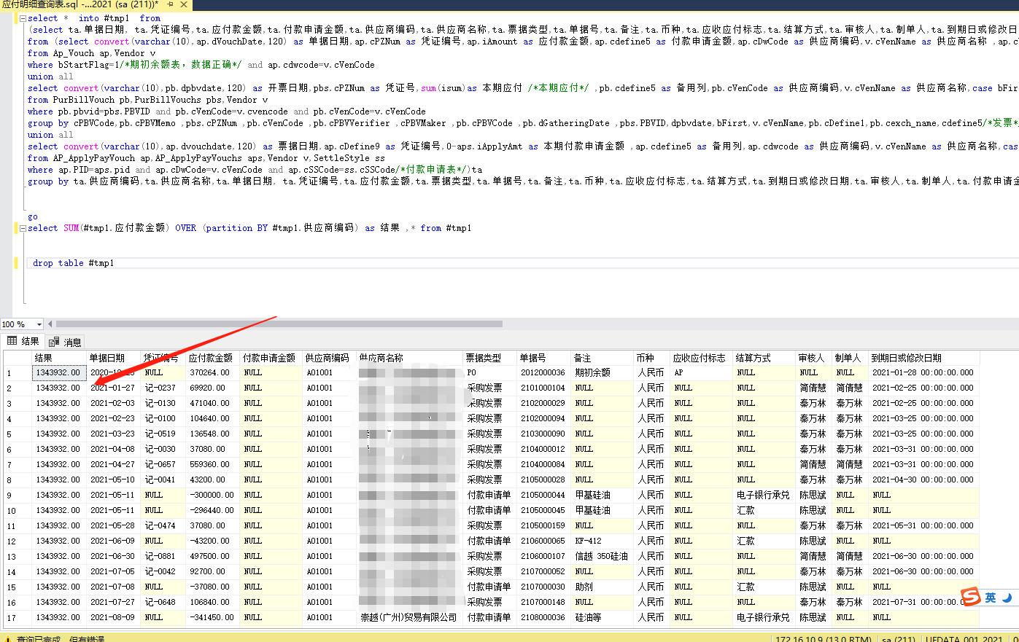
Task: Click voucher number cell 记-0237
Action: click(163, 388)
